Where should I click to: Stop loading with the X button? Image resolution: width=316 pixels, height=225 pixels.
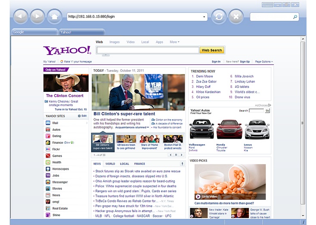(236, 16)
